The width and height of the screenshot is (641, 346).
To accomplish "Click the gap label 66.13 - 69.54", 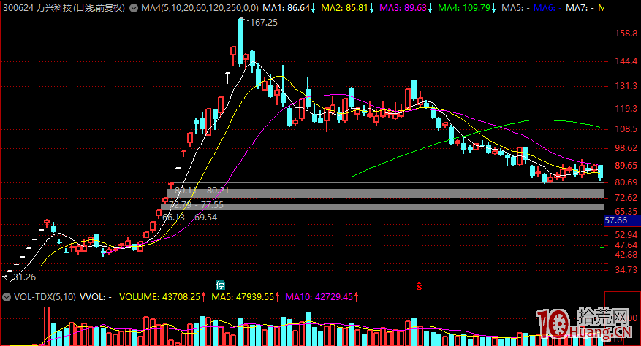I will (x=190, y=218).
